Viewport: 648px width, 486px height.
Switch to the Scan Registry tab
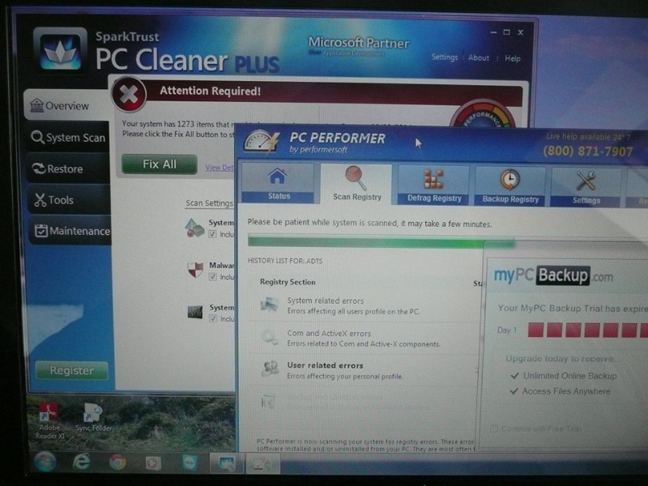[356, 184]
